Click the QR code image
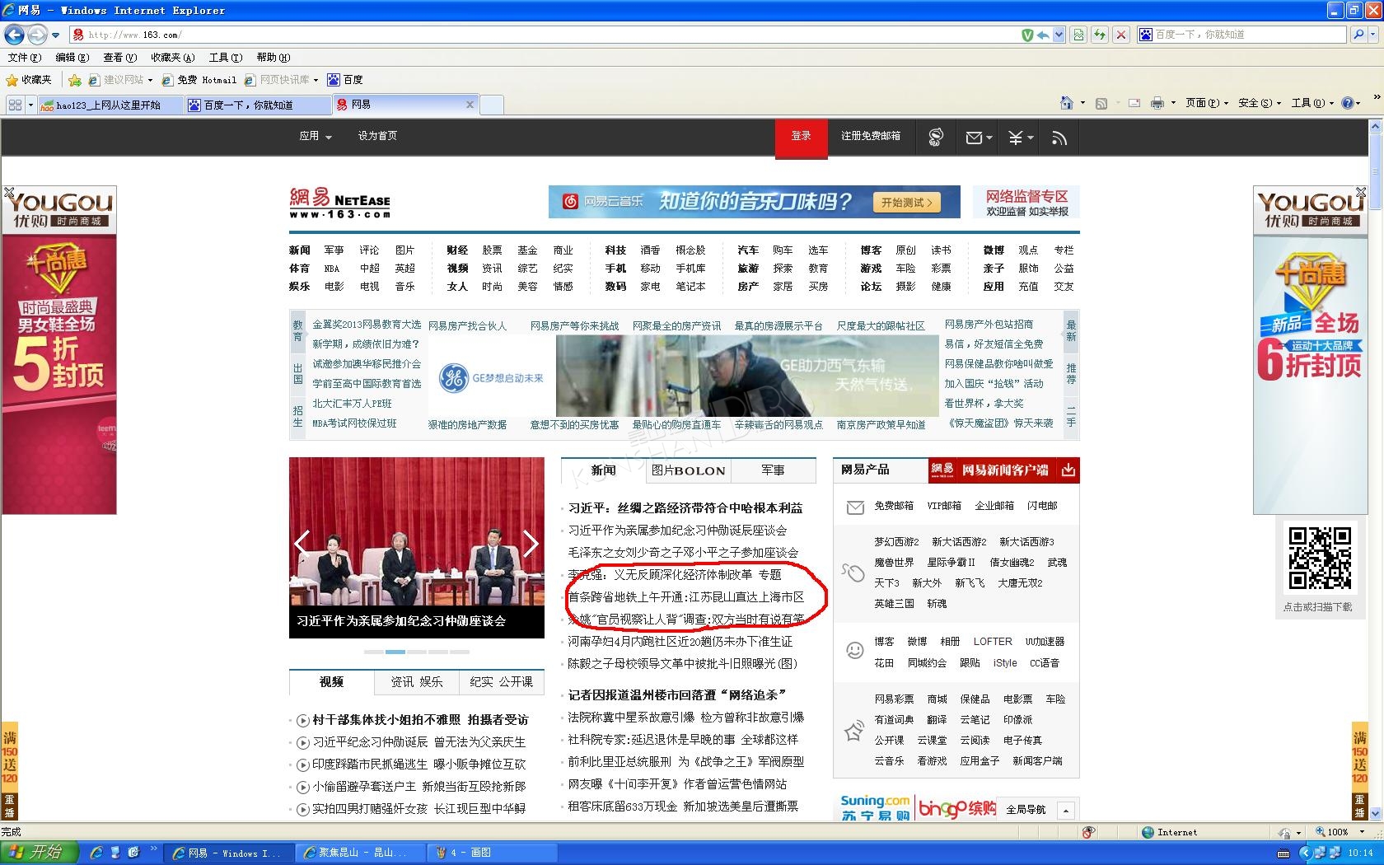The image size is (1384, 865). [x=1319, y=559]
